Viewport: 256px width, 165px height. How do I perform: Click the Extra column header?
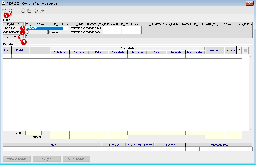click(x=98, y=52)
